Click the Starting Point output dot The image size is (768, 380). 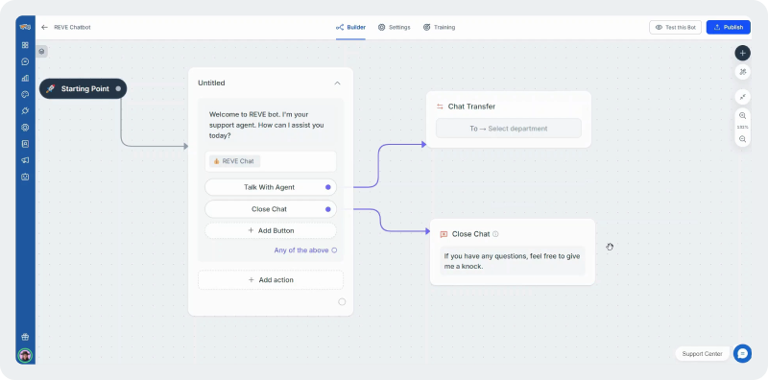118,88
